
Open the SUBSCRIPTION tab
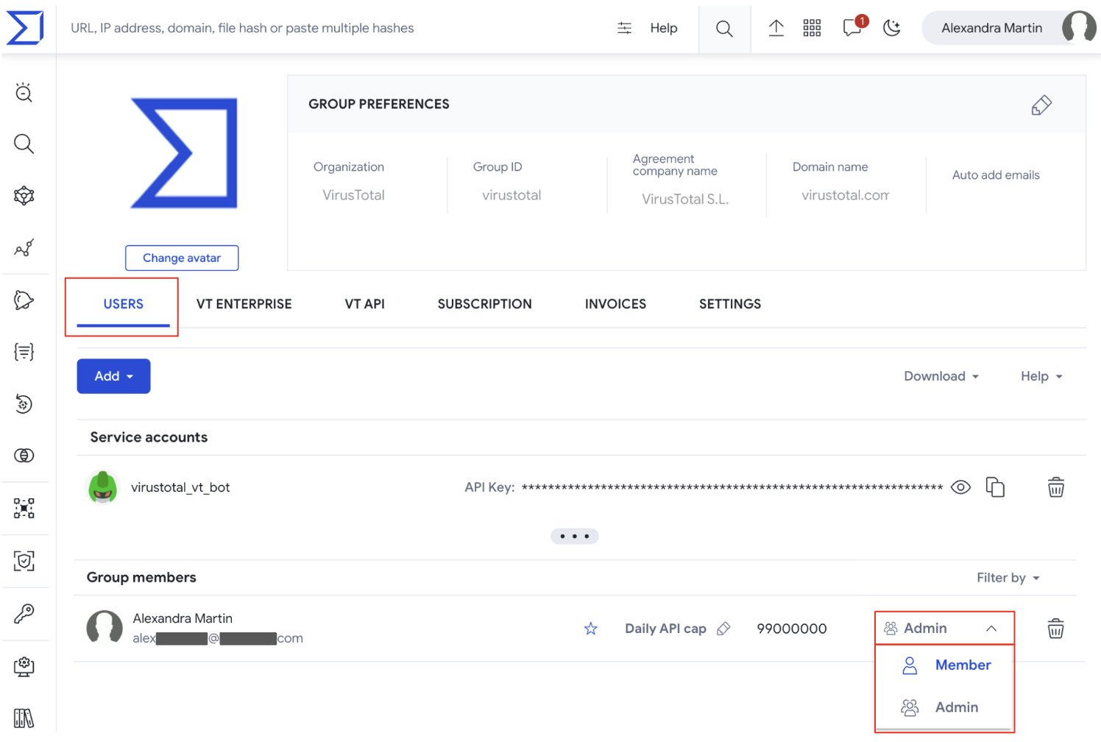pos(484,304)
